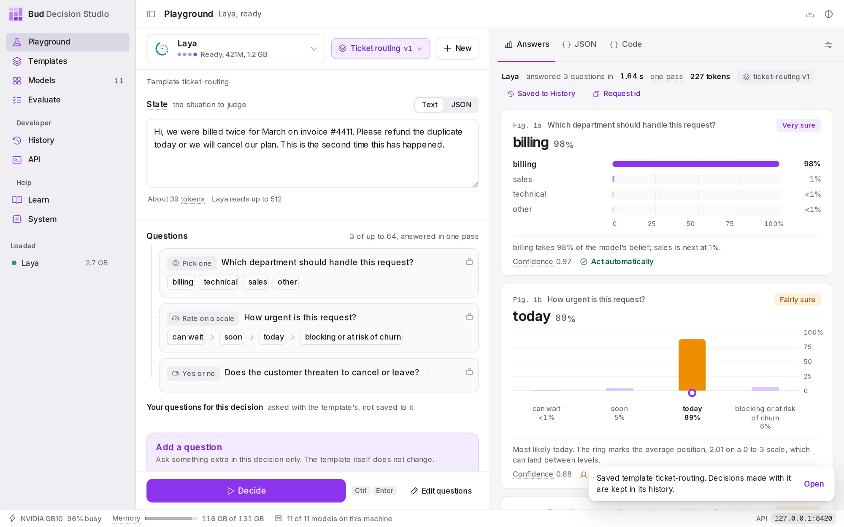Screen dimensions: 844x527
Task: Switch State input to JSON mode
Action: [x=461, y=105]
